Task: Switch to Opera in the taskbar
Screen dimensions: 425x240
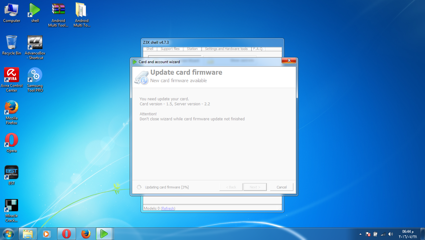Action: 66,234
